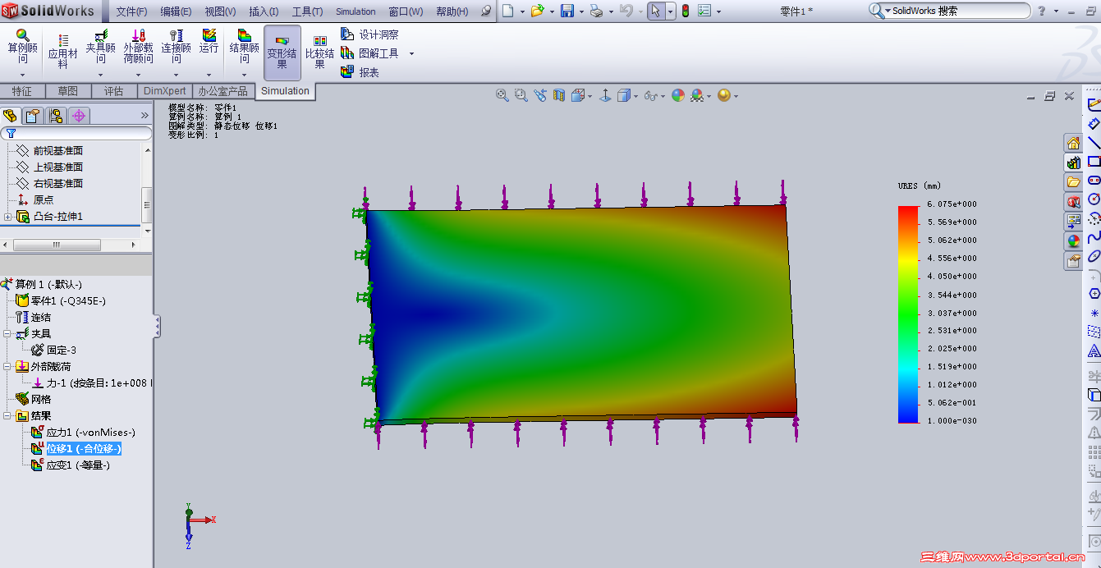The image size is (1101, 568).
Task: Open the 夹具顾问 fixtures advisor
Action: pyautogui.click(x=101, y=47)
